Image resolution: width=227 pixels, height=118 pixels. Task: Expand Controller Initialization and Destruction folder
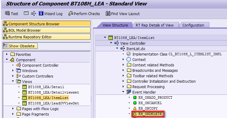coord(123,81)
